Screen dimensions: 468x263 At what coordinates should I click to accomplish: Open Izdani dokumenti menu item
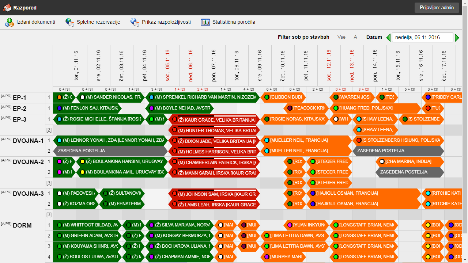click(x=35, y=22)
